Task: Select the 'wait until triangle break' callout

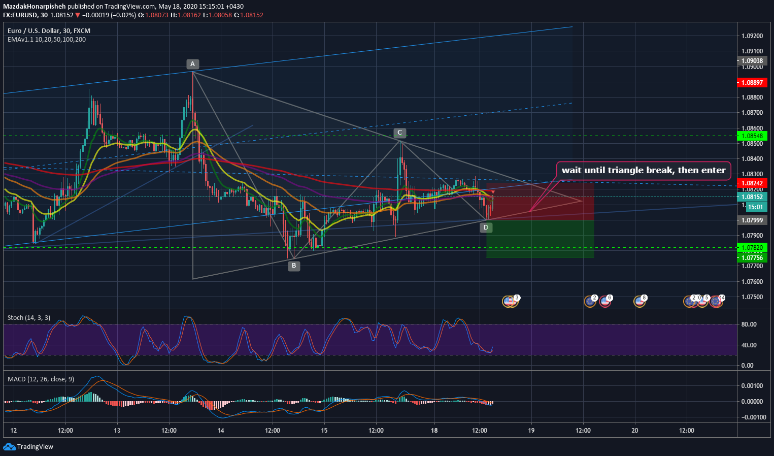Action: click(644, 171)
